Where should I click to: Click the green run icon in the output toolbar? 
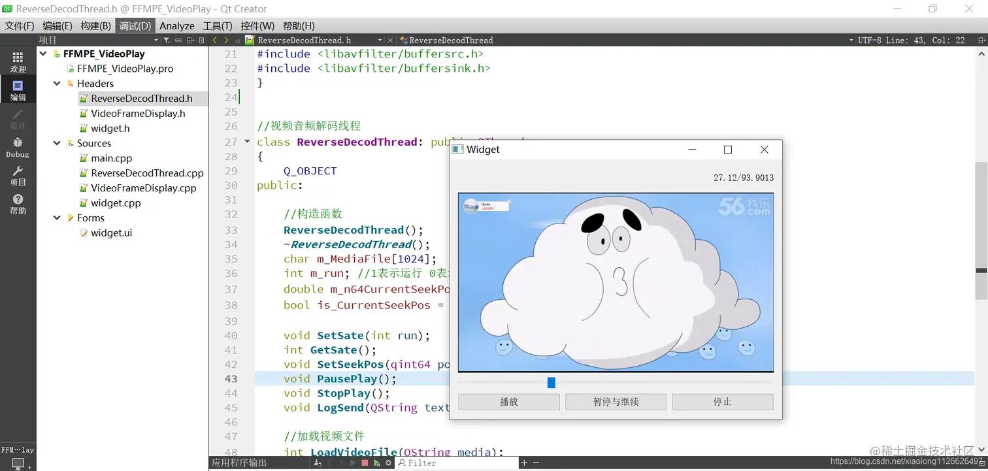coord(377,463)
